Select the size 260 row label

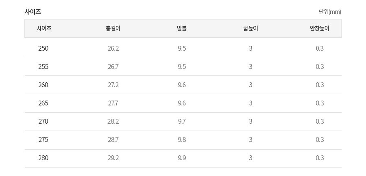tap(43, 85)
